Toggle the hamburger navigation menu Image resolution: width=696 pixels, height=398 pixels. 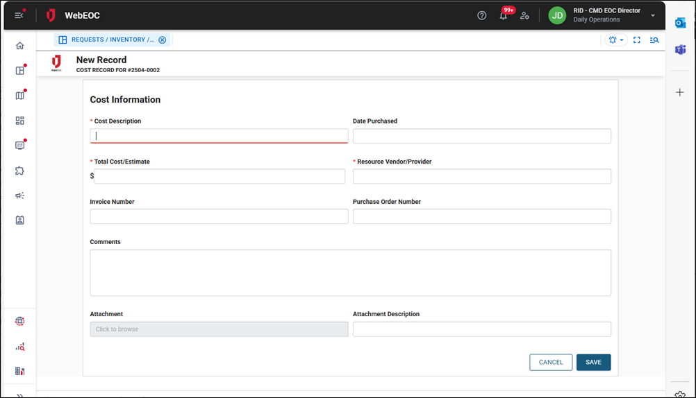pos(19,15)
